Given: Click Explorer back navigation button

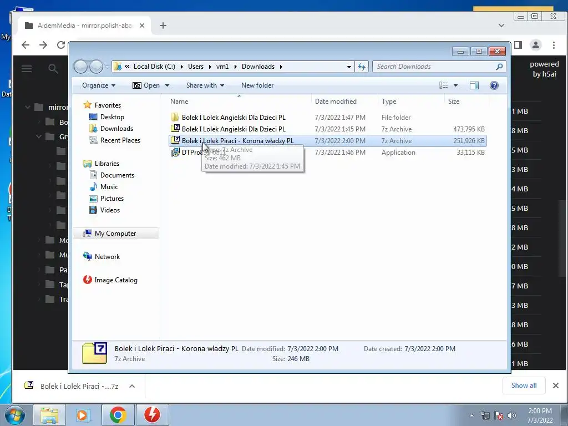Looking at the screenshot, I should [x=80, y=67].
